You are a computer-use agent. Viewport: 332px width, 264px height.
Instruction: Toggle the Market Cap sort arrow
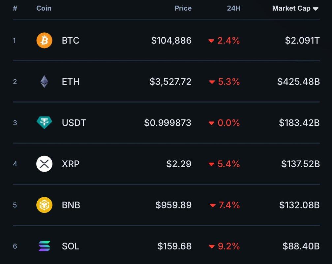[316, 9]
